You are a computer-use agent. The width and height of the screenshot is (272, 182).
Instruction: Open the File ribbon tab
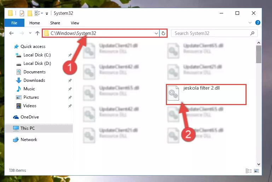[x=14, y=23]
